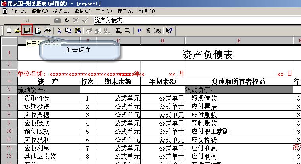Click the 应交税费 cell
This screenshot has width=301, height=164.
239,140
